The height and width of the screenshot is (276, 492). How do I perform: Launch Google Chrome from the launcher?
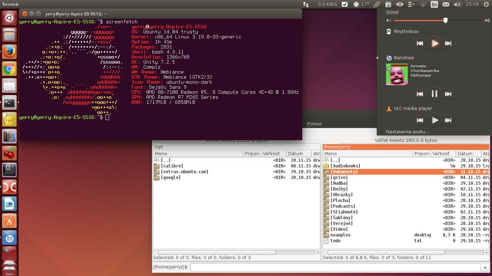pyautogui.click(x=9, y=69)
